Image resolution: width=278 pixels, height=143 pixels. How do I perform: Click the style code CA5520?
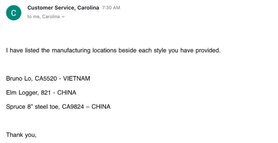tap(46, 78)
